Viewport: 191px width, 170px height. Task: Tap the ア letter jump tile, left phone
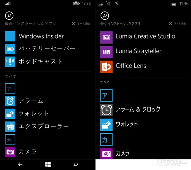click(10, 89)
